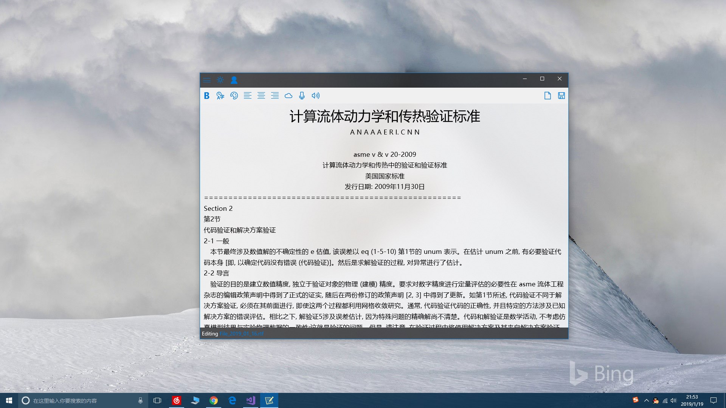The image size is (726, 408).
Task: Click the sun brightness theme icon
Action: coord(220,80)
